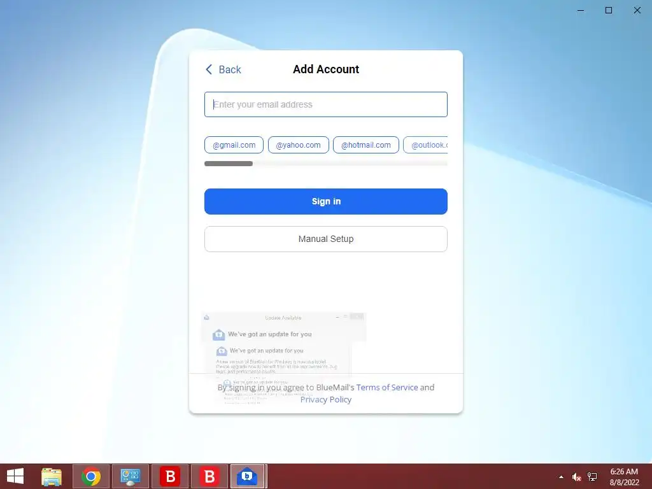
Task: Focus the email address input field
Action: [325, 104]
